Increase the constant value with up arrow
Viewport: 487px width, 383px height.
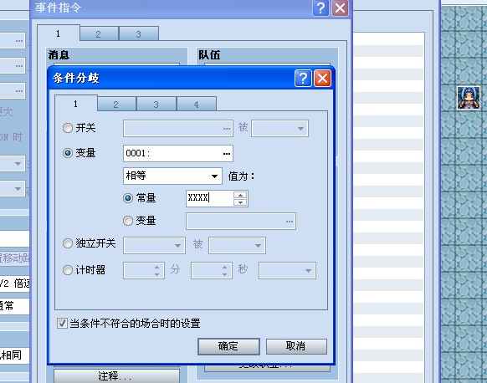240,195
